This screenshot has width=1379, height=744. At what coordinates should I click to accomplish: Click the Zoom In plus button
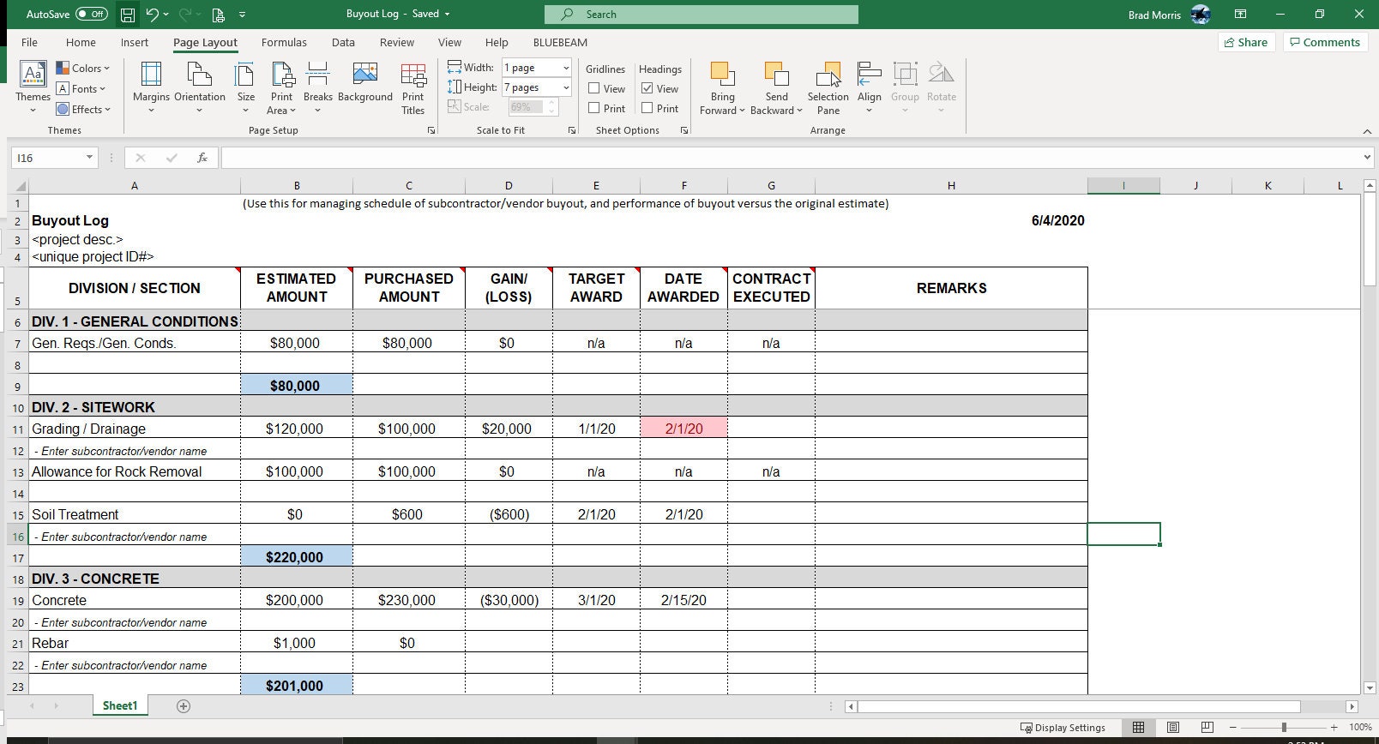(1334, 728)
